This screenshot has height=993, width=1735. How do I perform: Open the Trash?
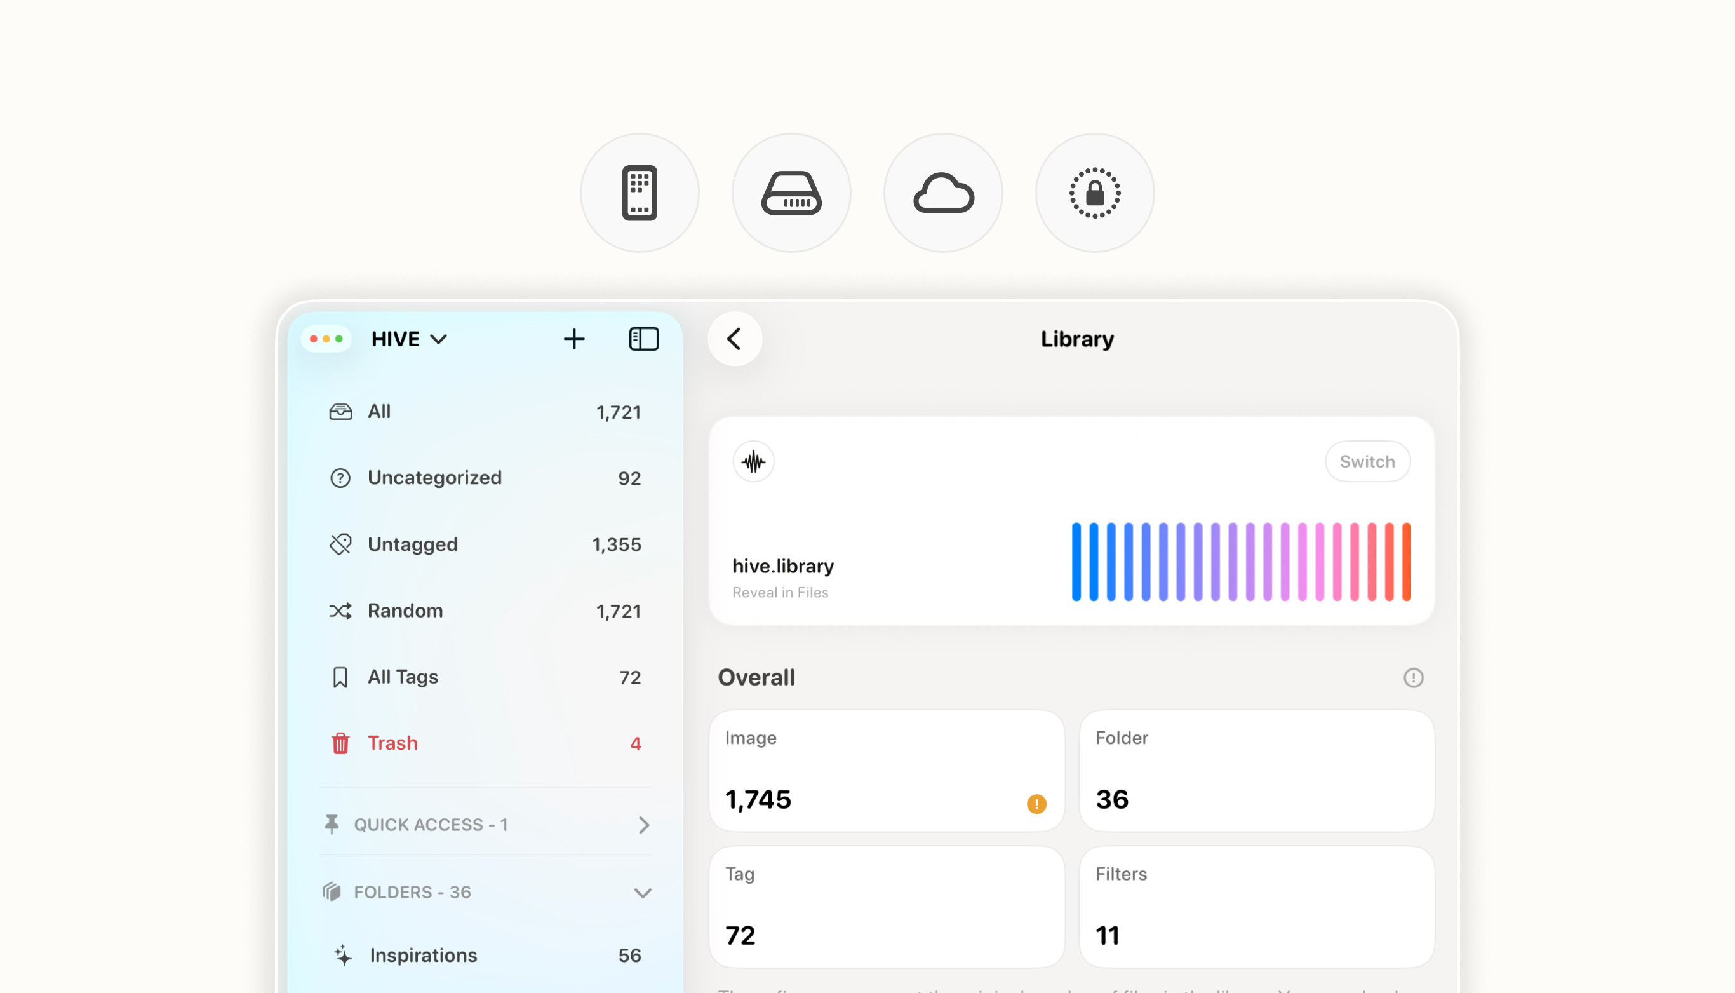click(x=485, y=743)
